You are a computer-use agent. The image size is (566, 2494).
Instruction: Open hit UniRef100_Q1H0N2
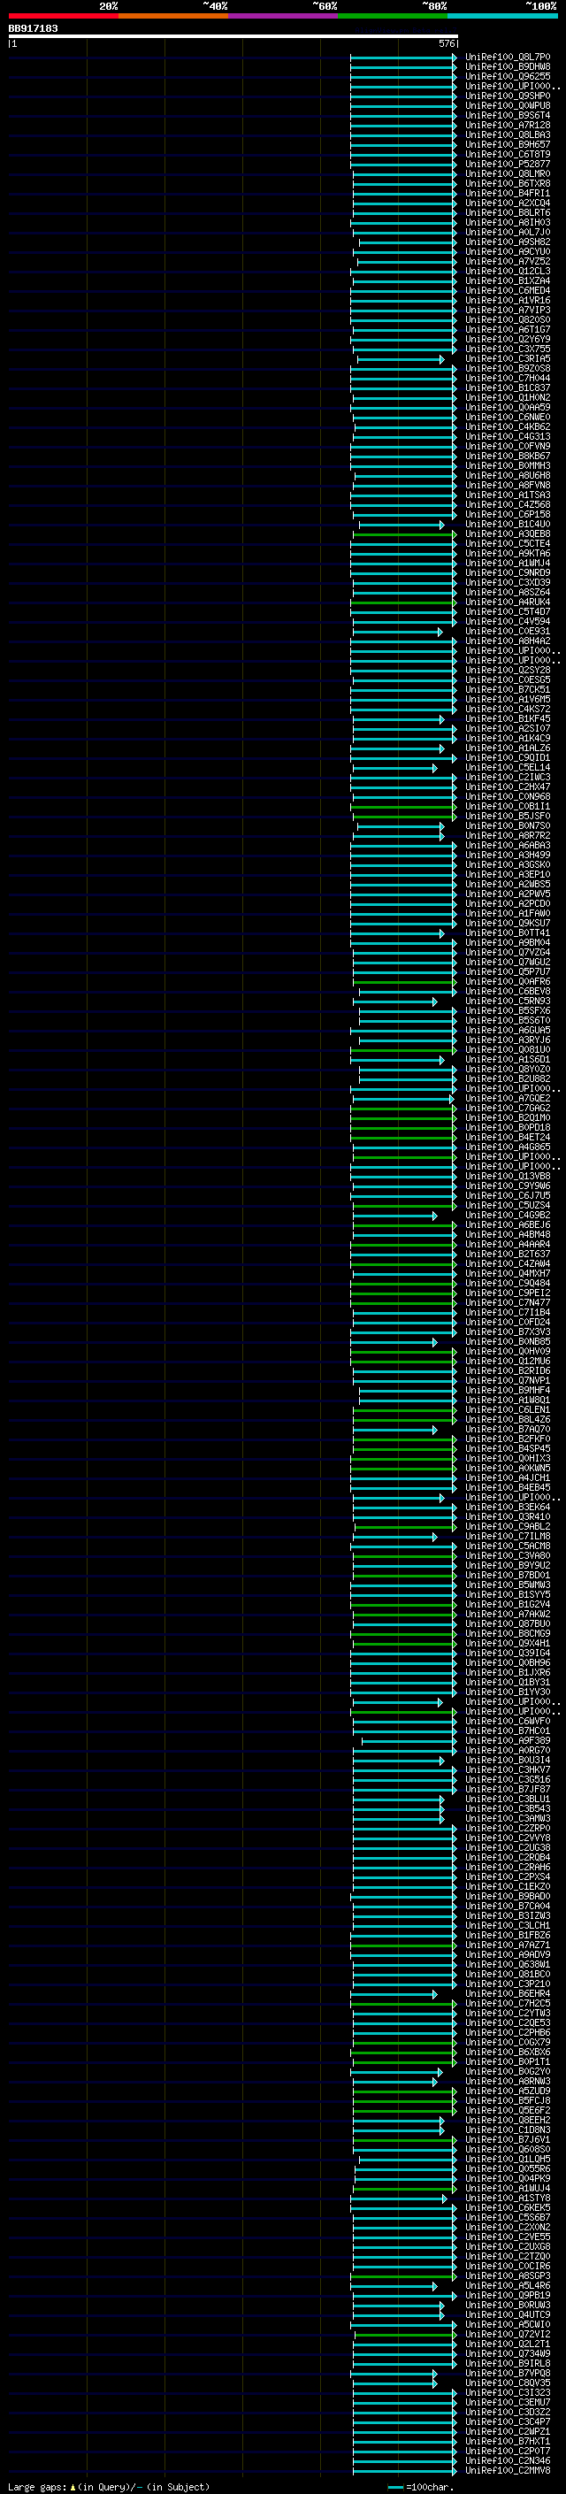(507, 397)
